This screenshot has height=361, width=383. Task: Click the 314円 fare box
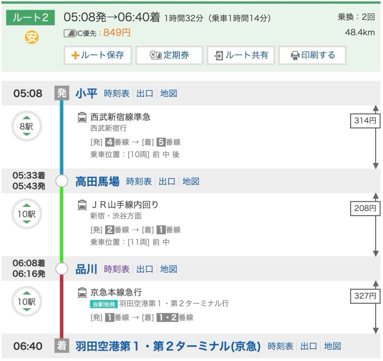point(365,121)
